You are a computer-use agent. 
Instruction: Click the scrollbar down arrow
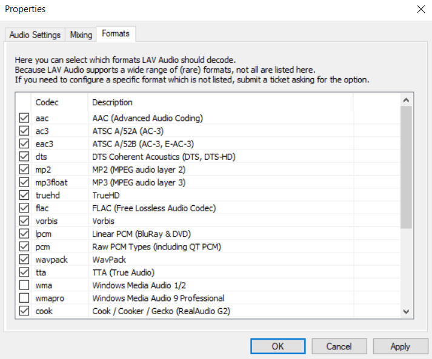pos(406,312)
